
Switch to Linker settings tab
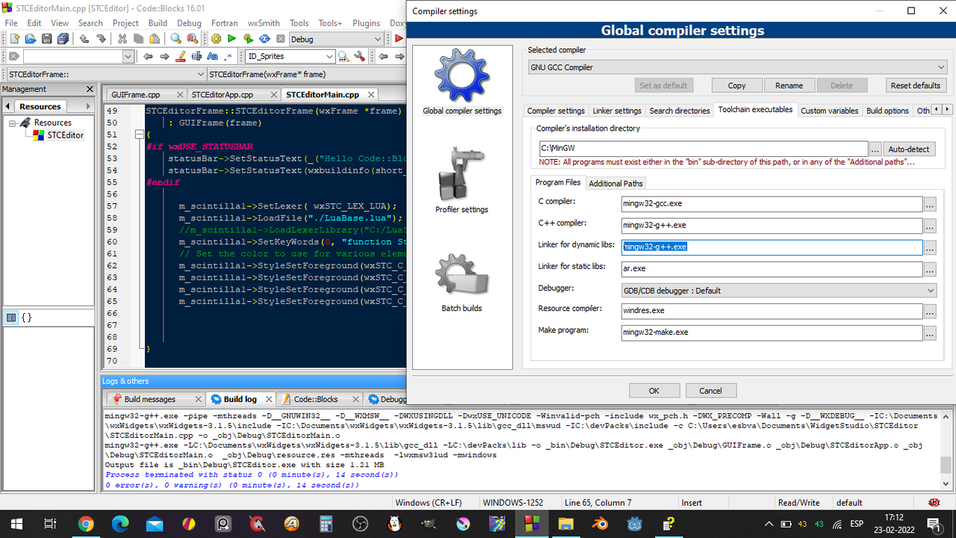coord(617,111)
